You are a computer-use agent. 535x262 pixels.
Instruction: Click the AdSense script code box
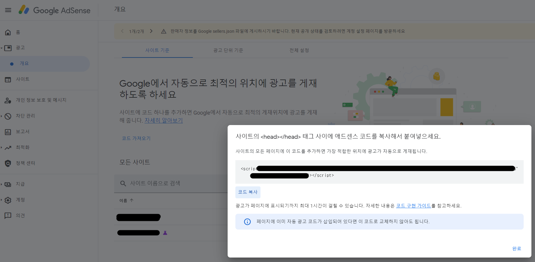click(379, 172)
